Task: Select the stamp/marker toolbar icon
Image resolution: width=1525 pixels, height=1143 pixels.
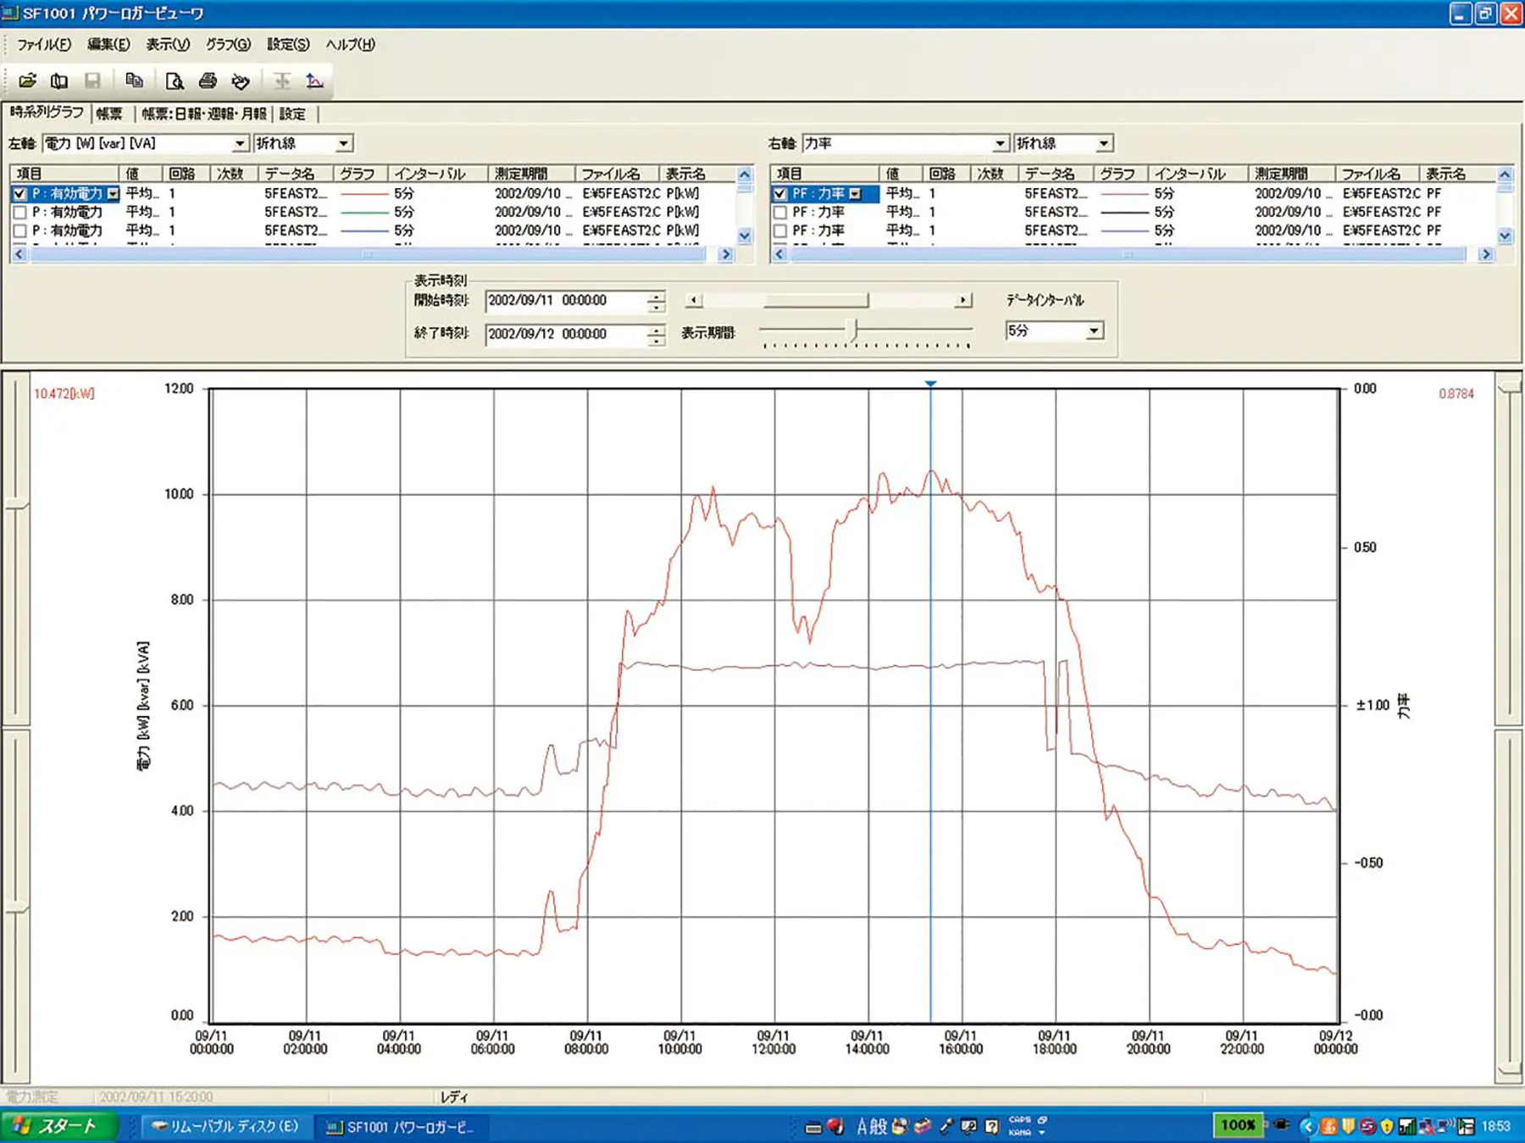Action: coord(240,80)
